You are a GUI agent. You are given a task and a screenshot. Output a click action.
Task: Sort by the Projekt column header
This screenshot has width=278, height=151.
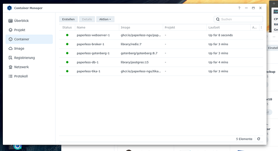tap(185, 27)
